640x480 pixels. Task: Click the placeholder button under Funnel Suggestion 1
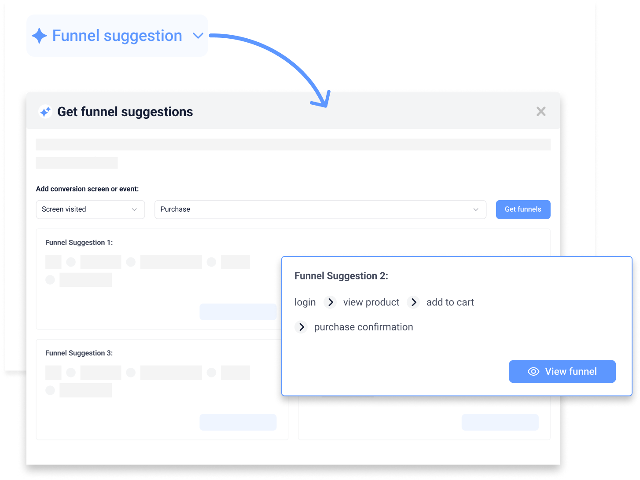point(238,311)
